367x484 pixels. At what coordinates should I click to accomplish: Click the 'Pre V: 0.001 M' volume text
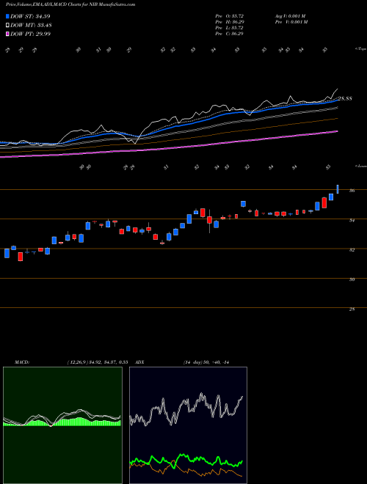tap(292, 21)
